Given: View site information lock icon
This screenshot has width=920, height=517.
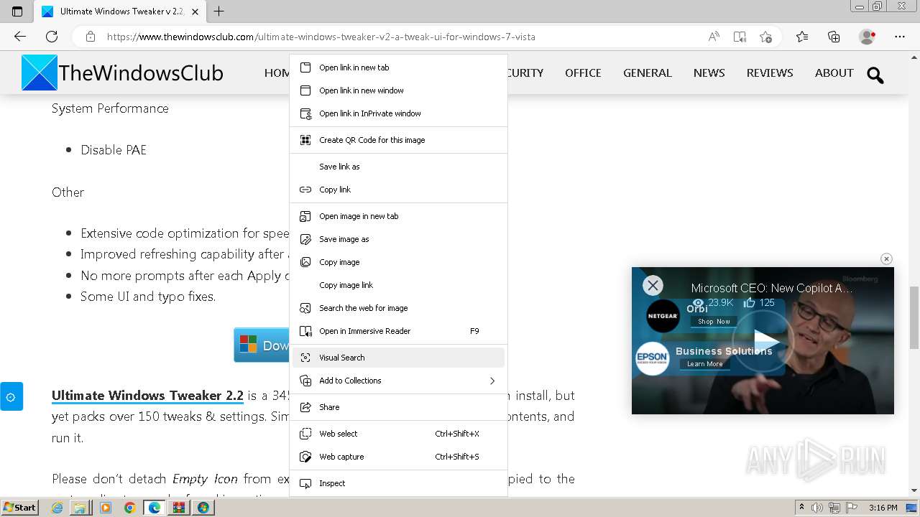Looking at the screenshot, I should click(x=90, y=37).
